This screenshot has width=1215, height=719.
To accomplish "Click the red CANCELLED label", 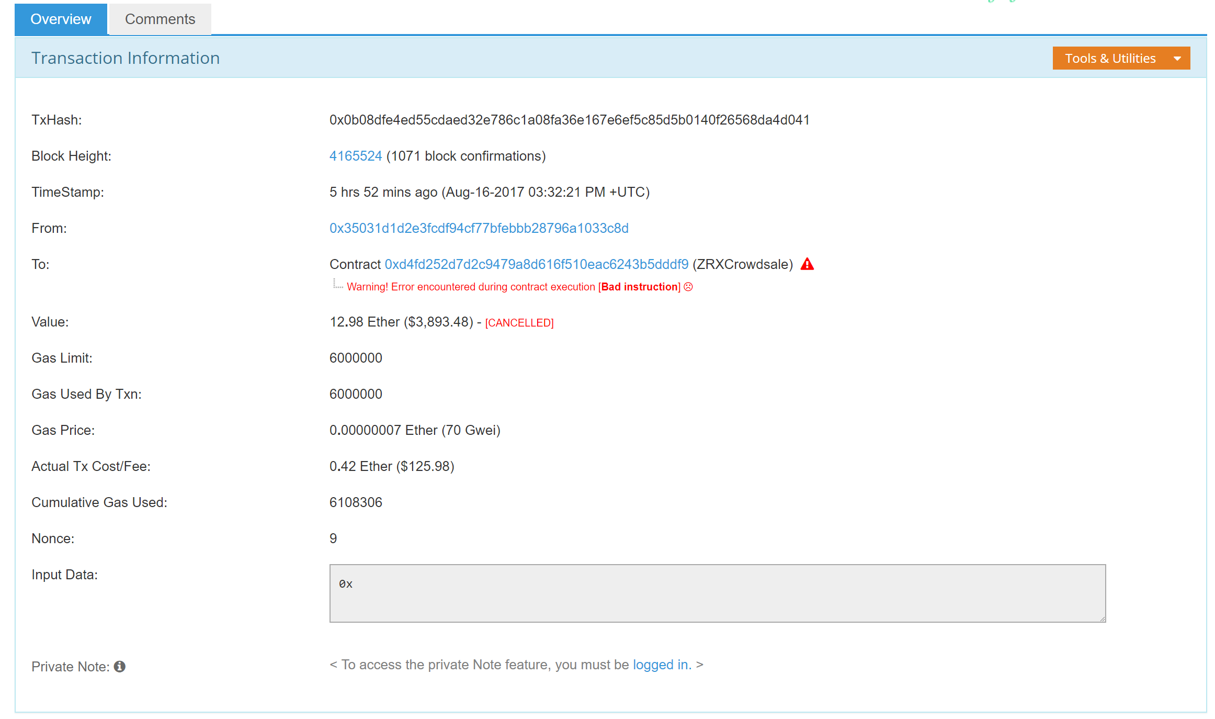I will point(519,323).
